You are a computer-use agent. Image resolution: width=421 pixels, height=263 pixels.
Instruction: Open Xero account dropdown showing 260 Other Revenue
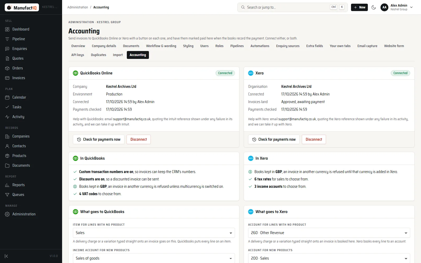329,233
